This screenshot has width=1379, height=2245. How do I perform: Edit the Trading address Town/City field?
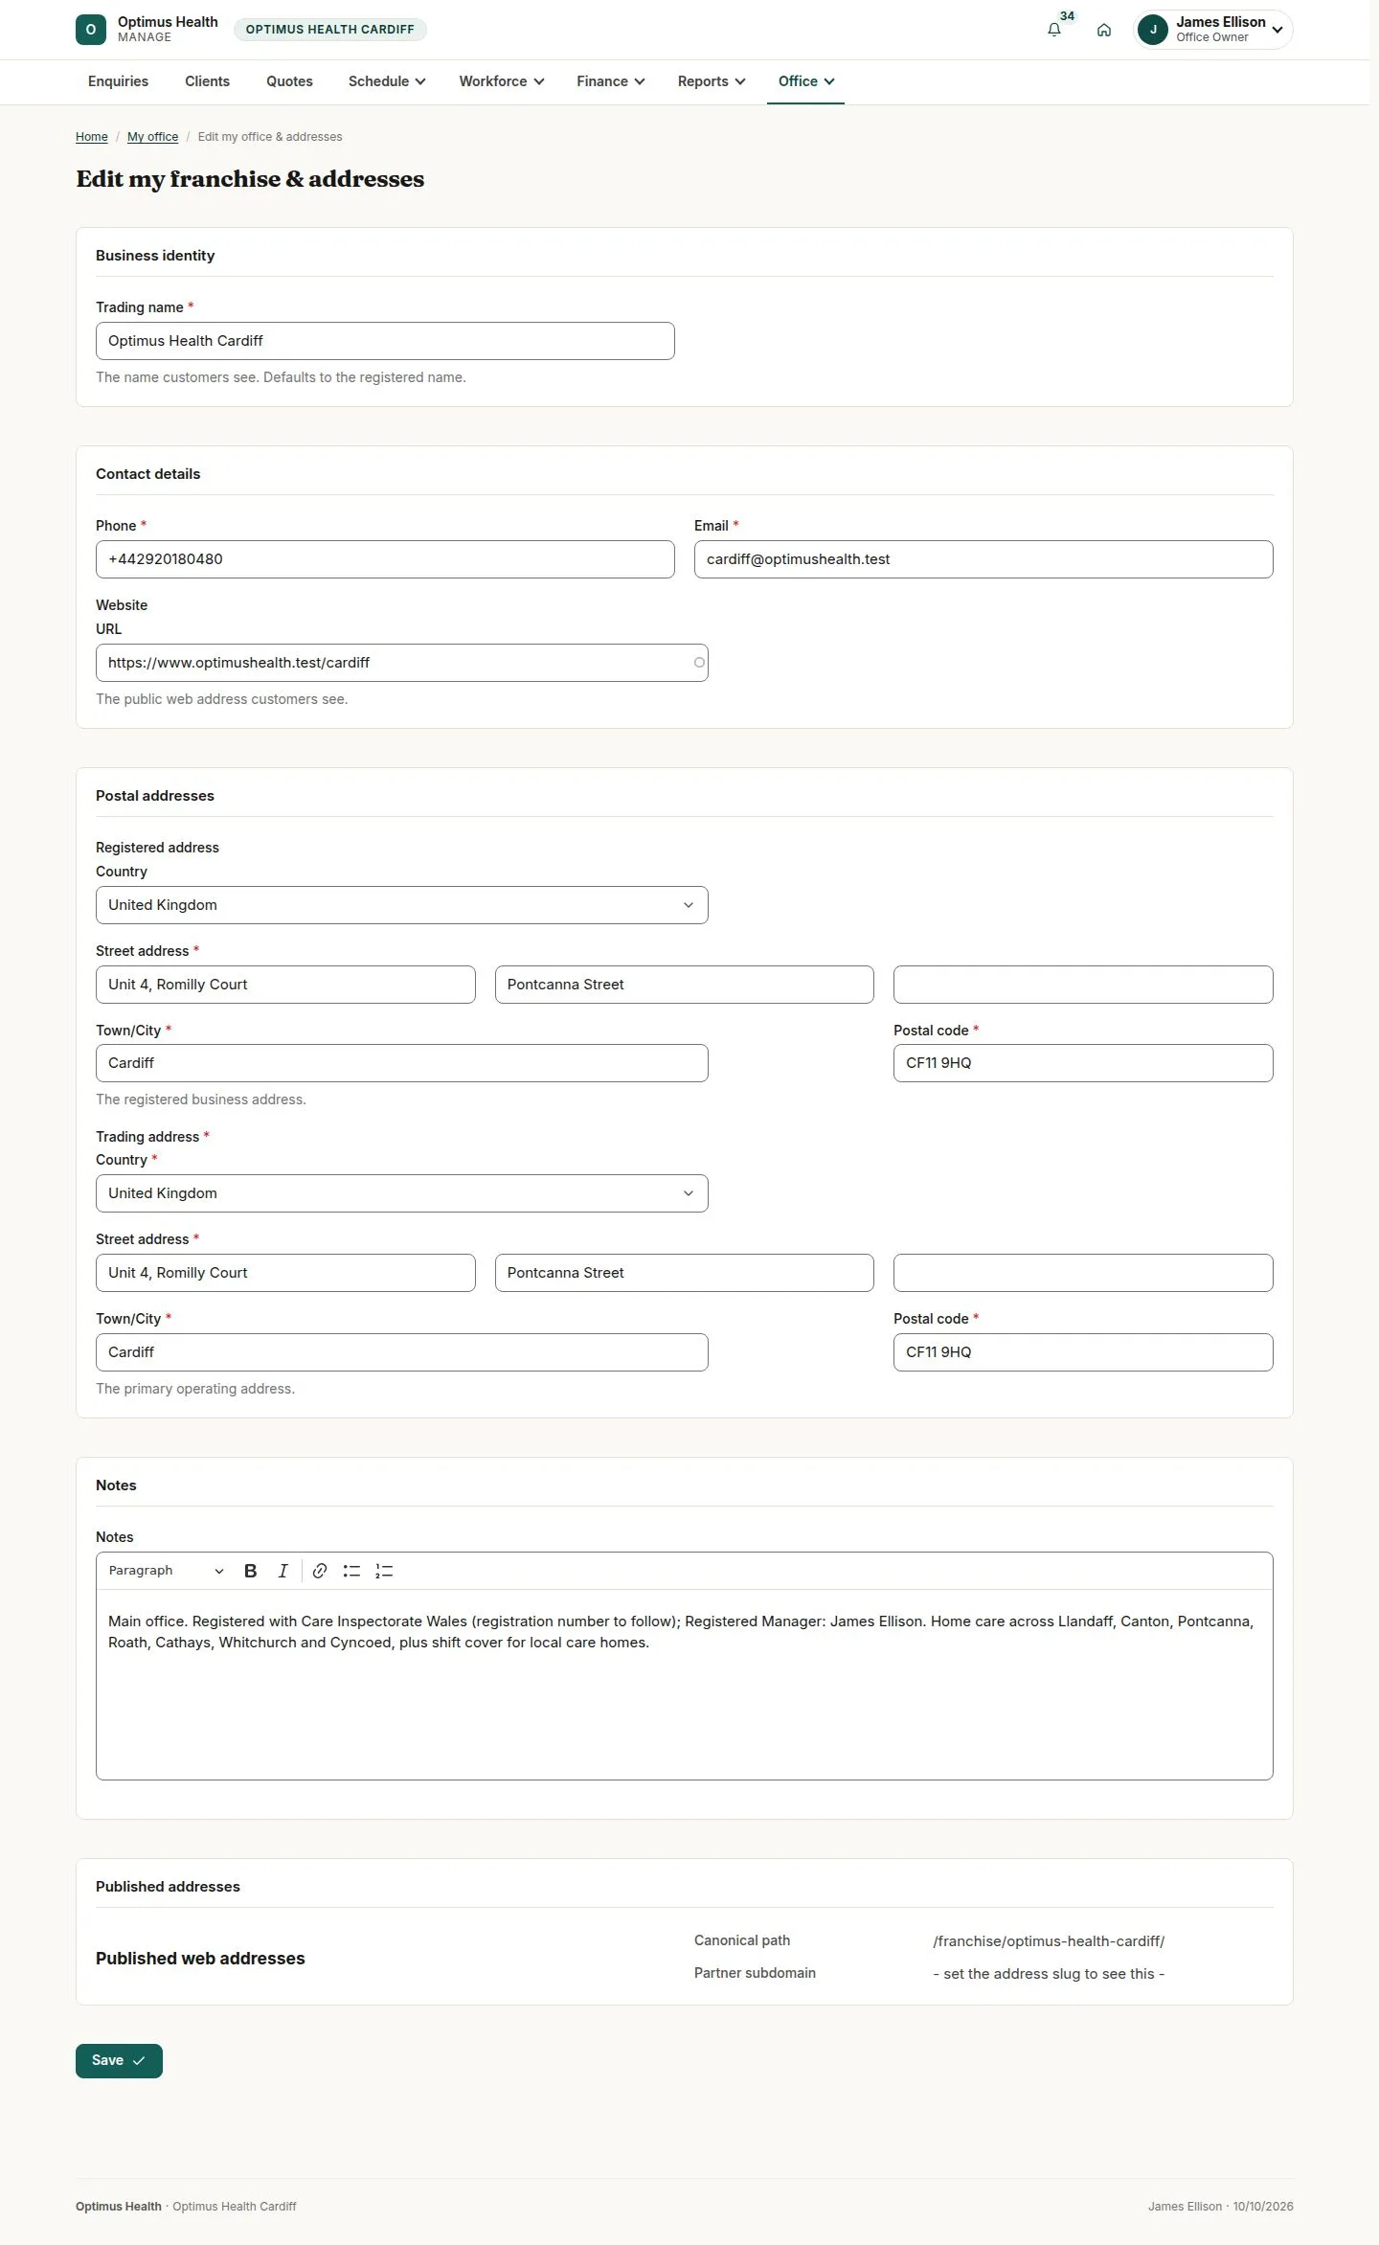click(x=402, y=1352)
